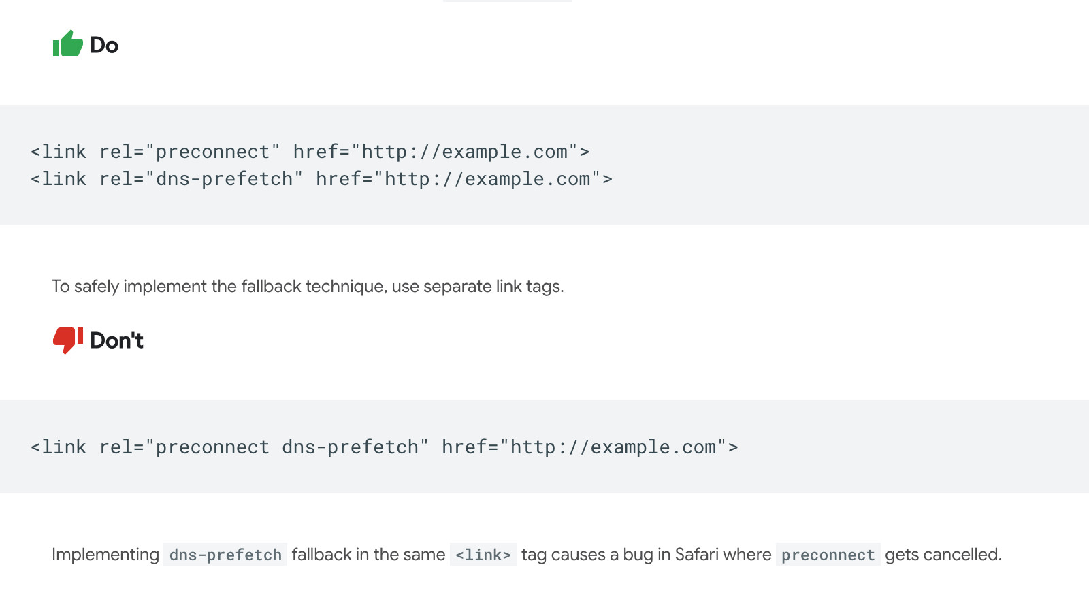Viewport: 1089px width, 599px height.
Task: Click href value in Don't code example
Action: [613, 447]
